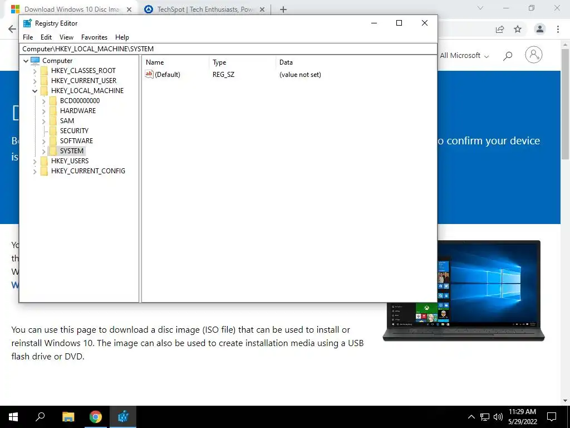The width and height of the screenshot is (570, 428).
Task: Open a new browser tab
Action: coord(283,9)
